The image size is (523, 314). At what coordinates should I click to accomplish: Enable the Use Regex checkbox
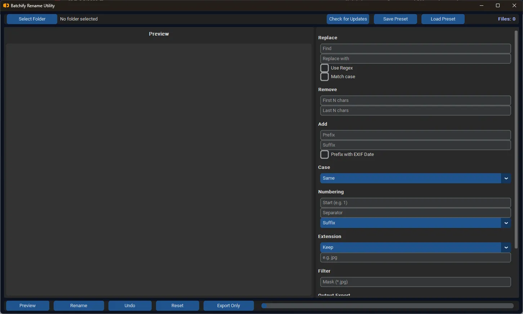[325, 68]
